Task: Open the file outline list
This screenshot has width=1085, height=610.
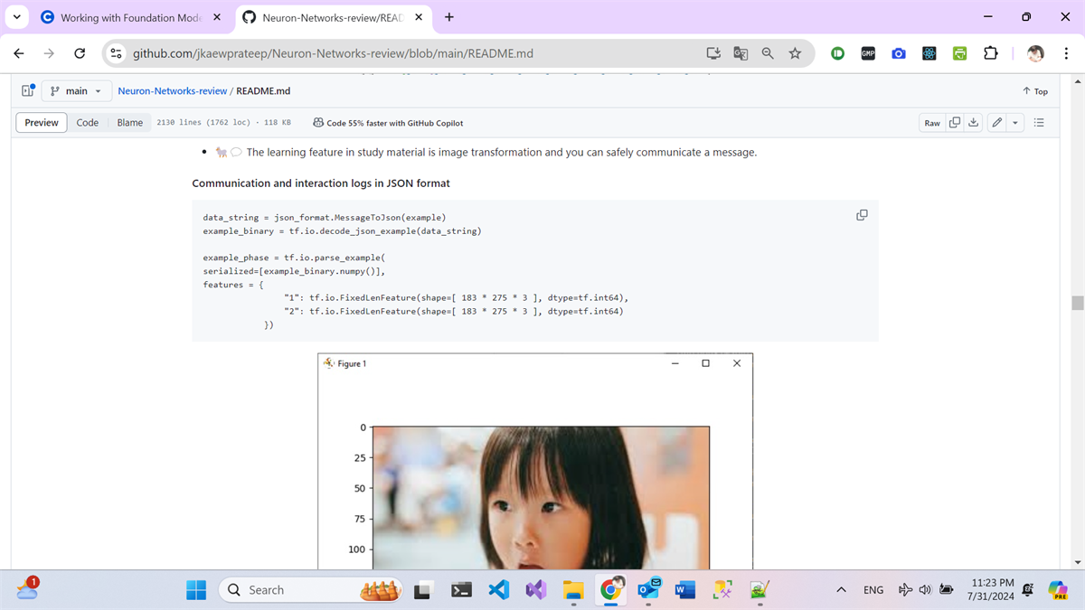Action: point(1038,122)
